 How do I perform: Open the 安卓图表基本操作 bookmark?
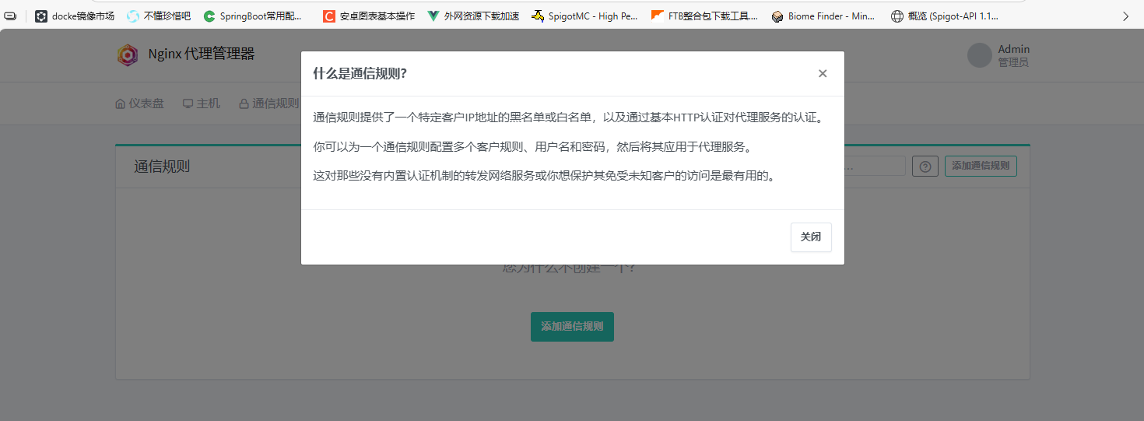[369, 16]
